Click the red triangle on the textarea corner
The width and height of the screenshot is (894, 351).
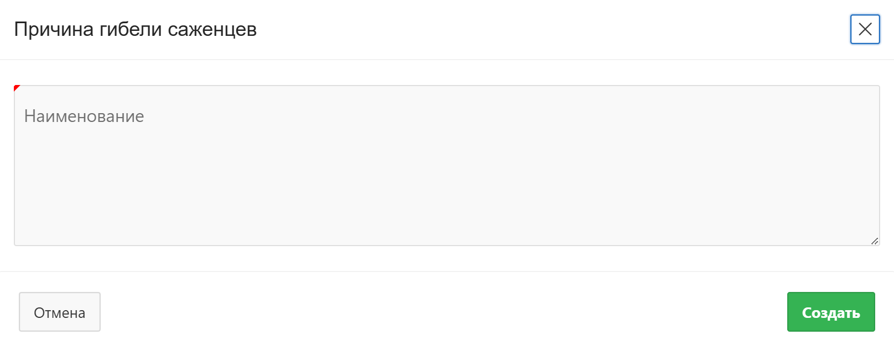click(17, 88)
